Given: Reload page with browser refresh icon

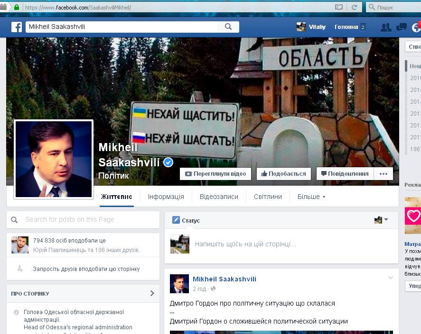Looking at the screenshot, I should [354, 7].
